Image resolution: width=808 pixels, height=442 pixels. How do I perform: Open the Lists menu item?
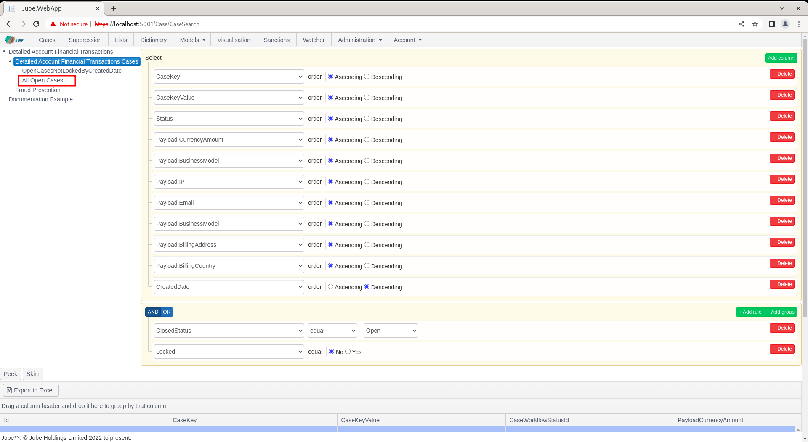[121, 40]
